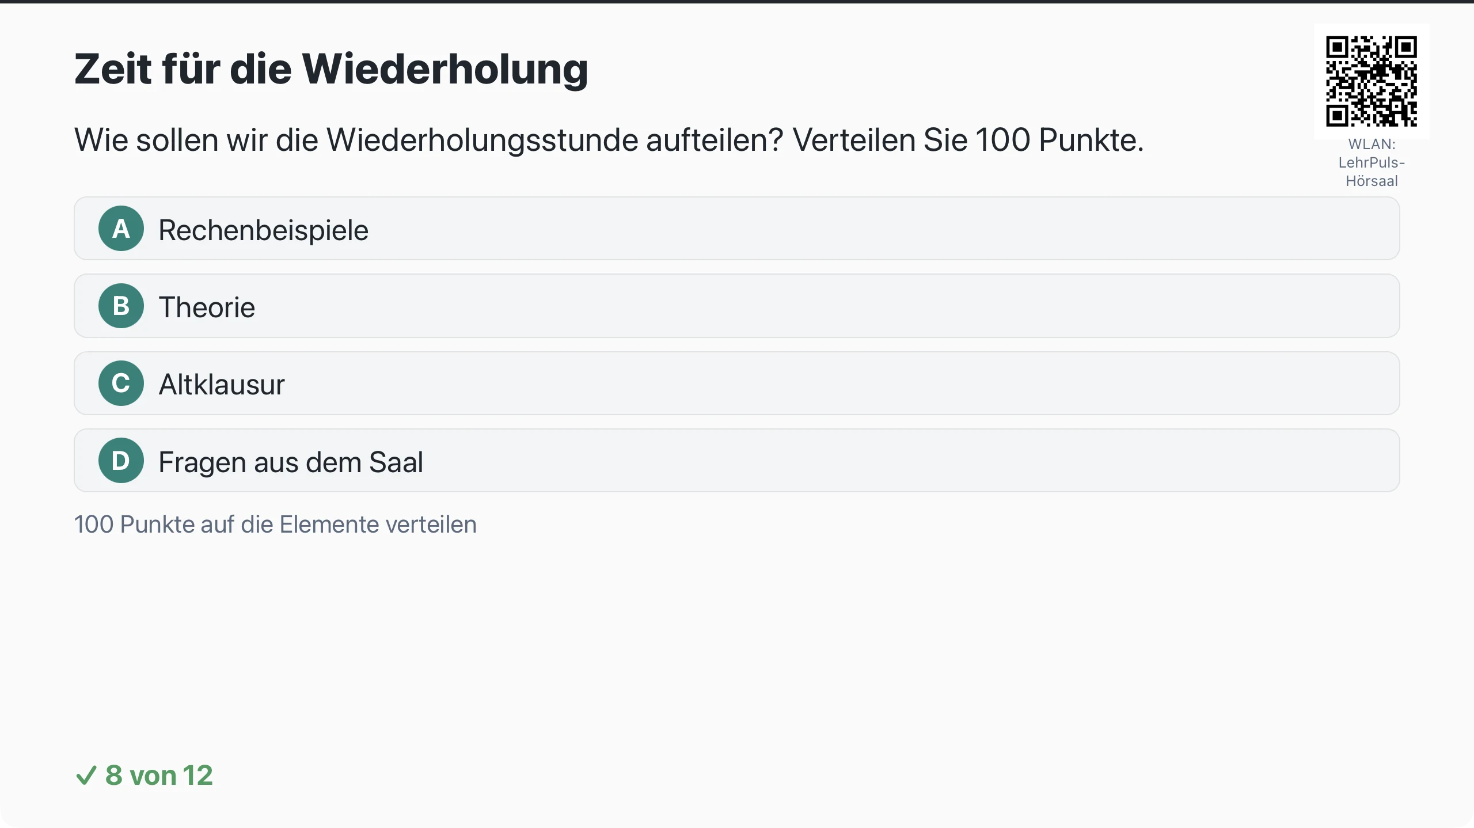Click the dark bar at the top edge

pos(737,2)
